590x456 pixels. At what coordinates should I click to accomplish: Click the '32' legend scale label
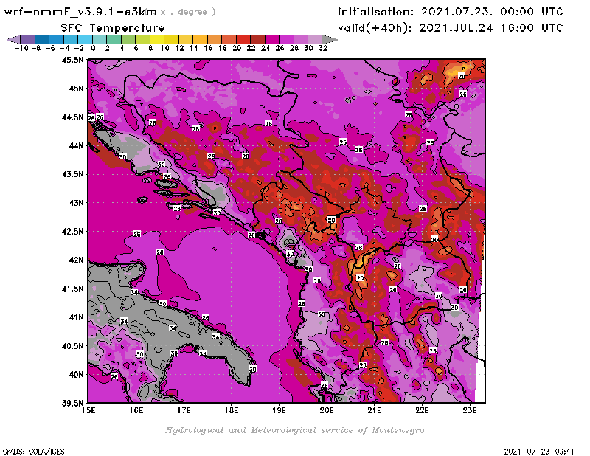coord(323,48)
